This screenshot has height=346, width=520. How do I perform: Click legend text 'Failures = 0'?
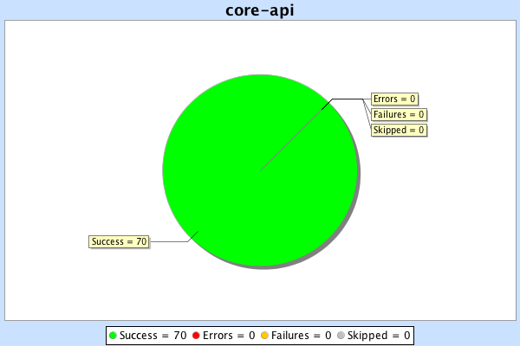(x=301, y=336)
